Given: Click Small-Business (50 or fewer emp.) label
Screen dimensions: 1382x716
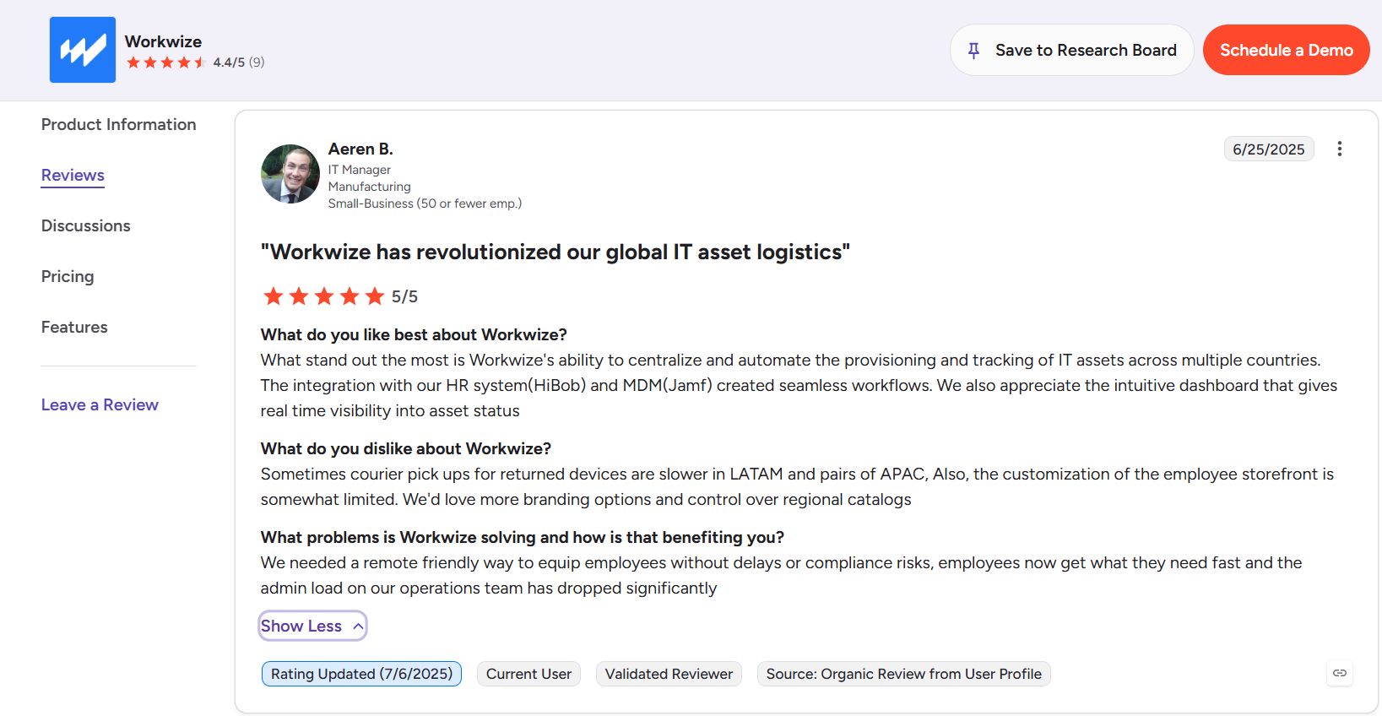Looking at the screenshot, I should (425, 203).
